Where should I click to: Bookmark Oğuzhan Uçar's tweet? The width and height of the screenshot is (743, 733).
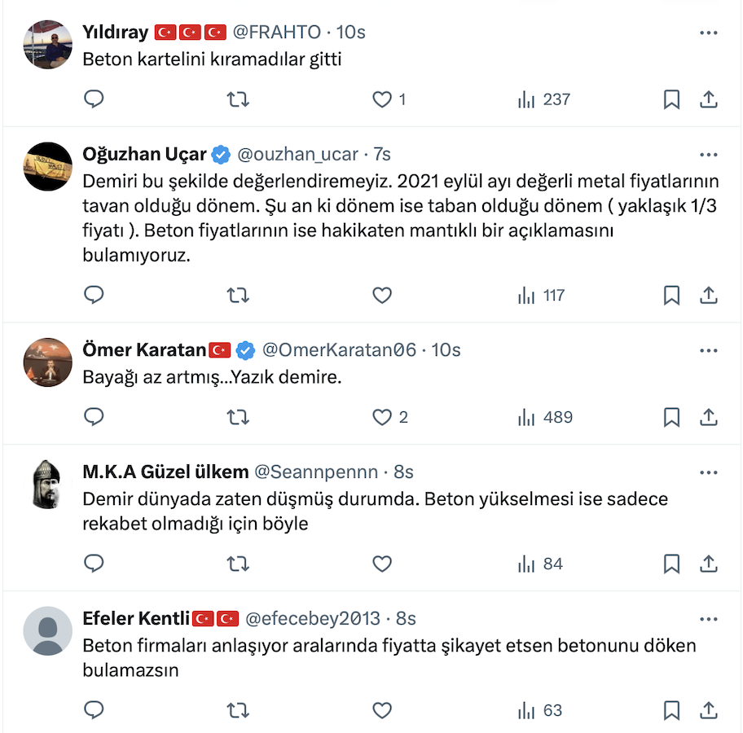pos(671,295)
